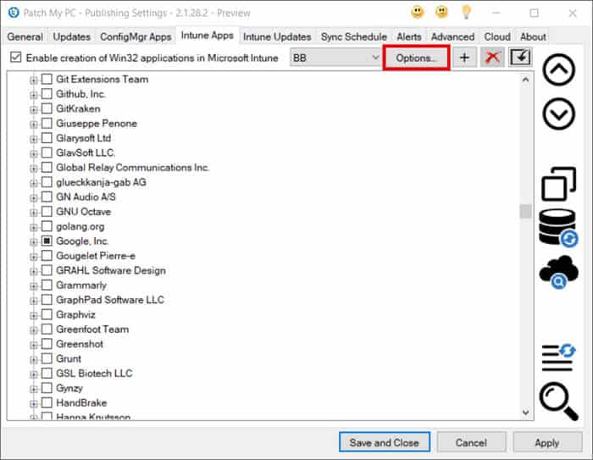Click the vendor list scrollbar thumb
Image resolution: width=593 pixels, height=460 pixels.
click(525, 212)
